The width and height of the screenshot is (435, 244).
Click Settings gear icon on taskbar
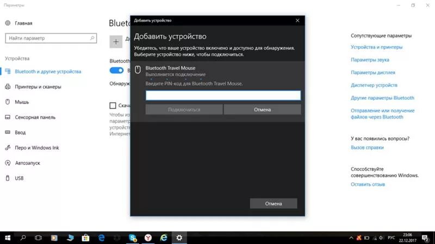[x=179, y=237]
